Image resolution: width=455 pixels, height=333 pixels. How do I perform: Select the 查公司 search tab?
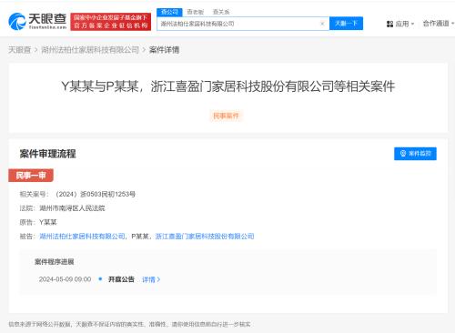tap(169, 12)
